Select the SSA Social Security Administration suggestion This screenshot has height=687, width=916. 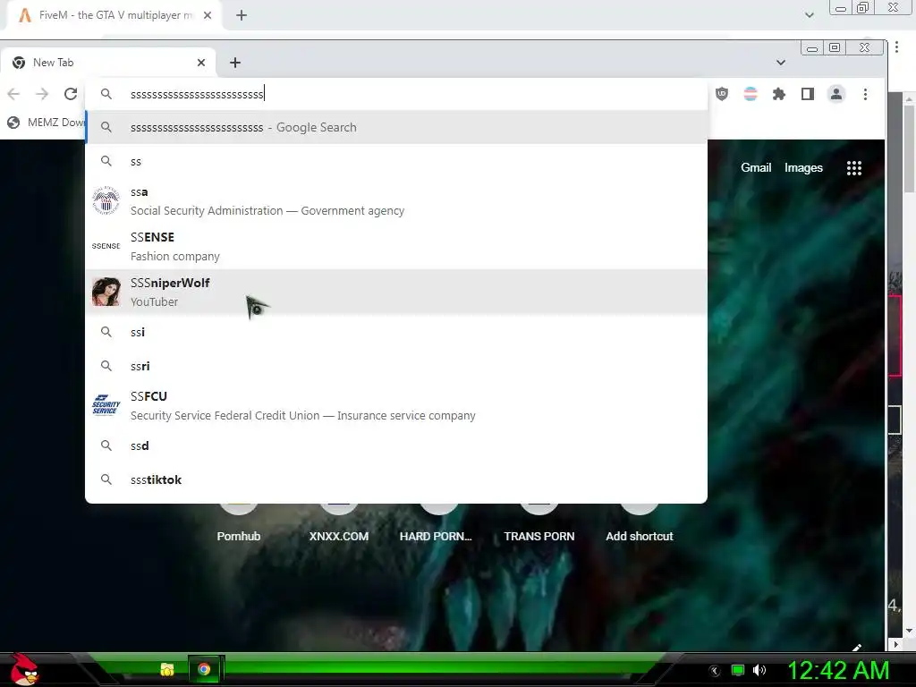click(396, 201)
